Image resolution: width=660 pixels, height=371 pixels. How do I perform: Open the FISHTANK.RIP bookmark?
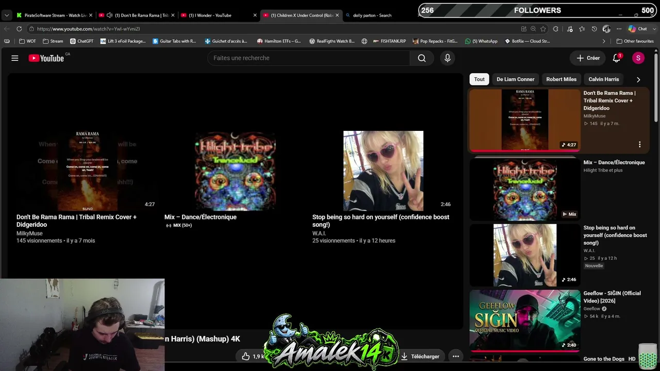pyautogui.click(x=389, y=41)
